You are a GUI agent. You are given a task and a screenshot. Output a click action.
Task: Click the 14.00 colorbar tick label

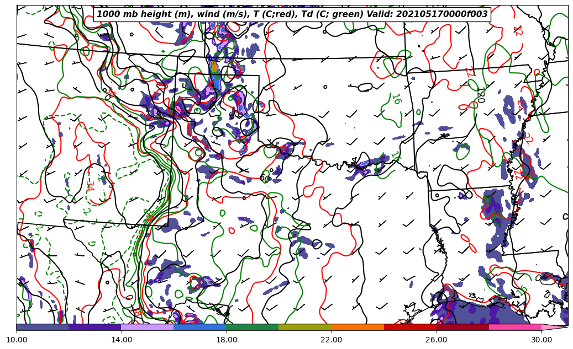[x=122, y=340]
